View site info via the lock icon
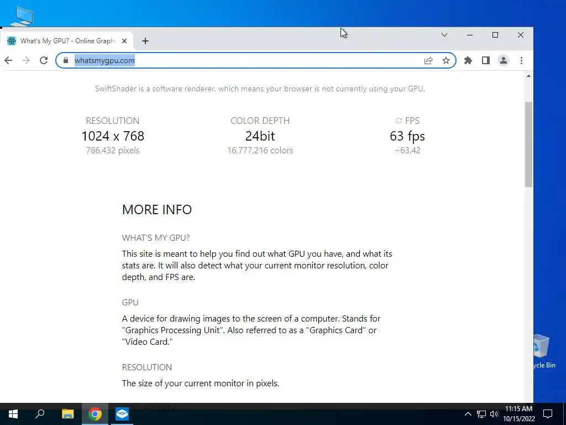The image size is (566, 425). coord(66,60)
